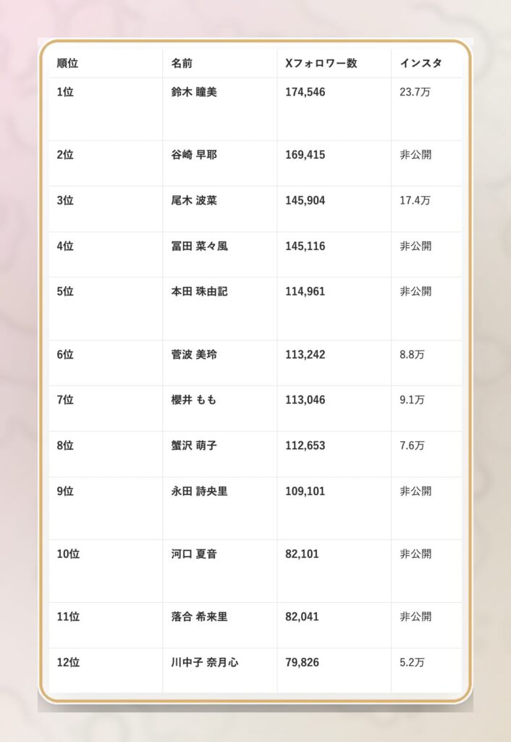
Task: Select the name 鈴木 瞳美
Action: [194, 93]
